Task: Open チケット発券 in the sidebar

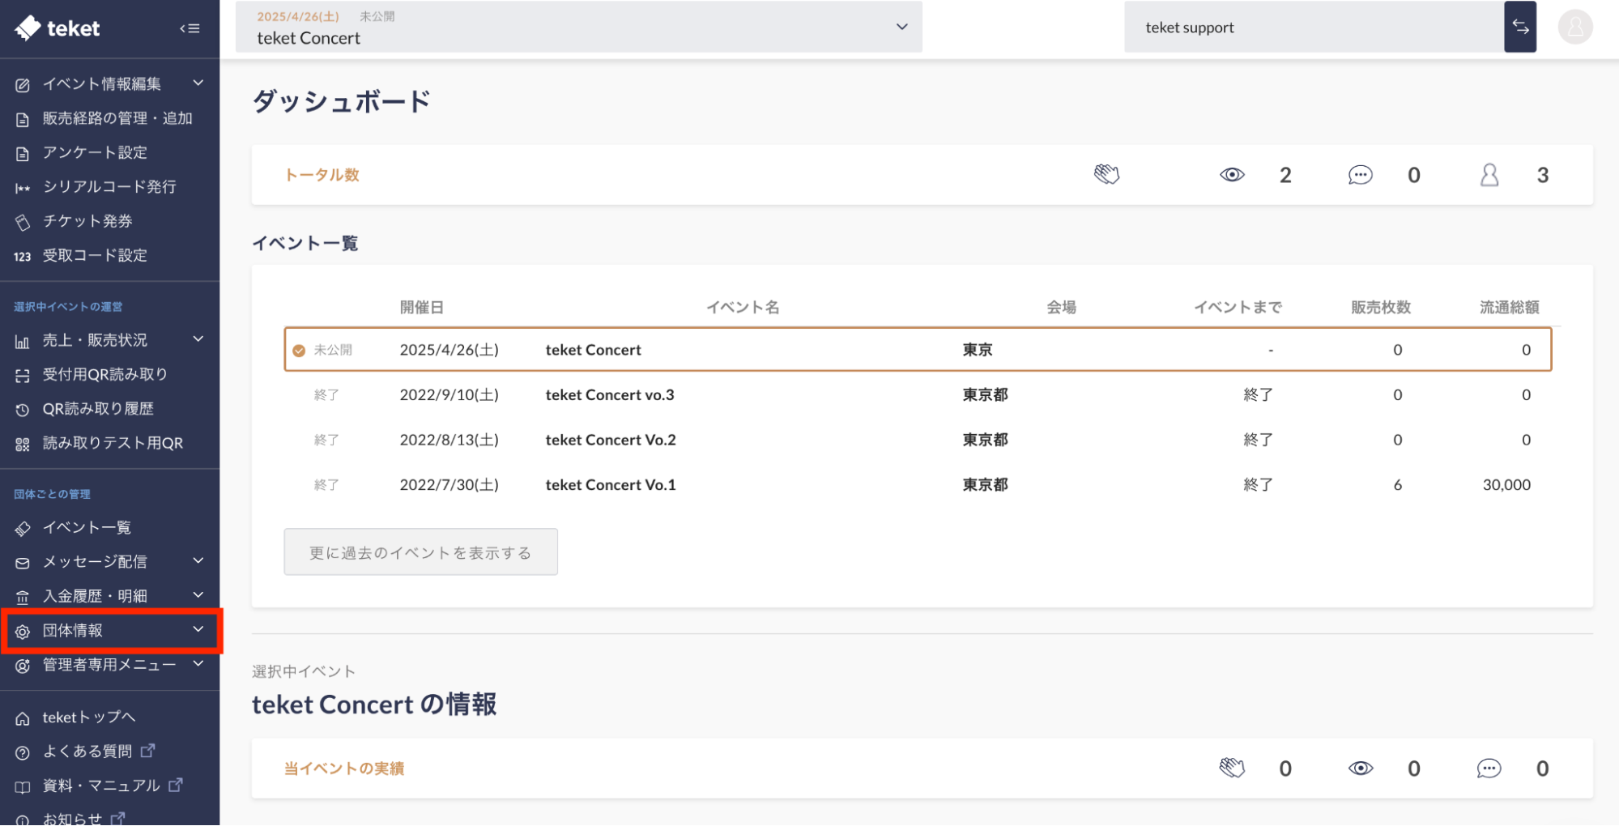Action: coord(87,221)
